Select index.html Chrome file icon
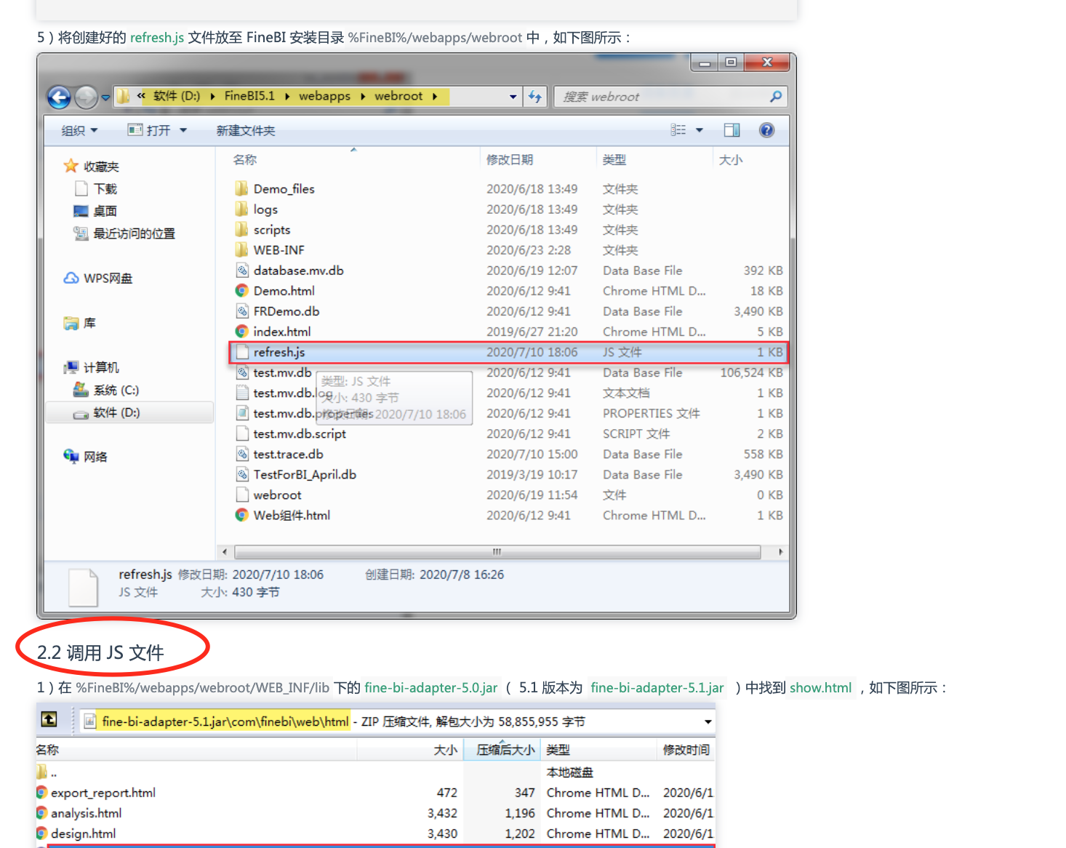Image resolution: width=1066 pixels, height=848 pixels. point(242,332)
